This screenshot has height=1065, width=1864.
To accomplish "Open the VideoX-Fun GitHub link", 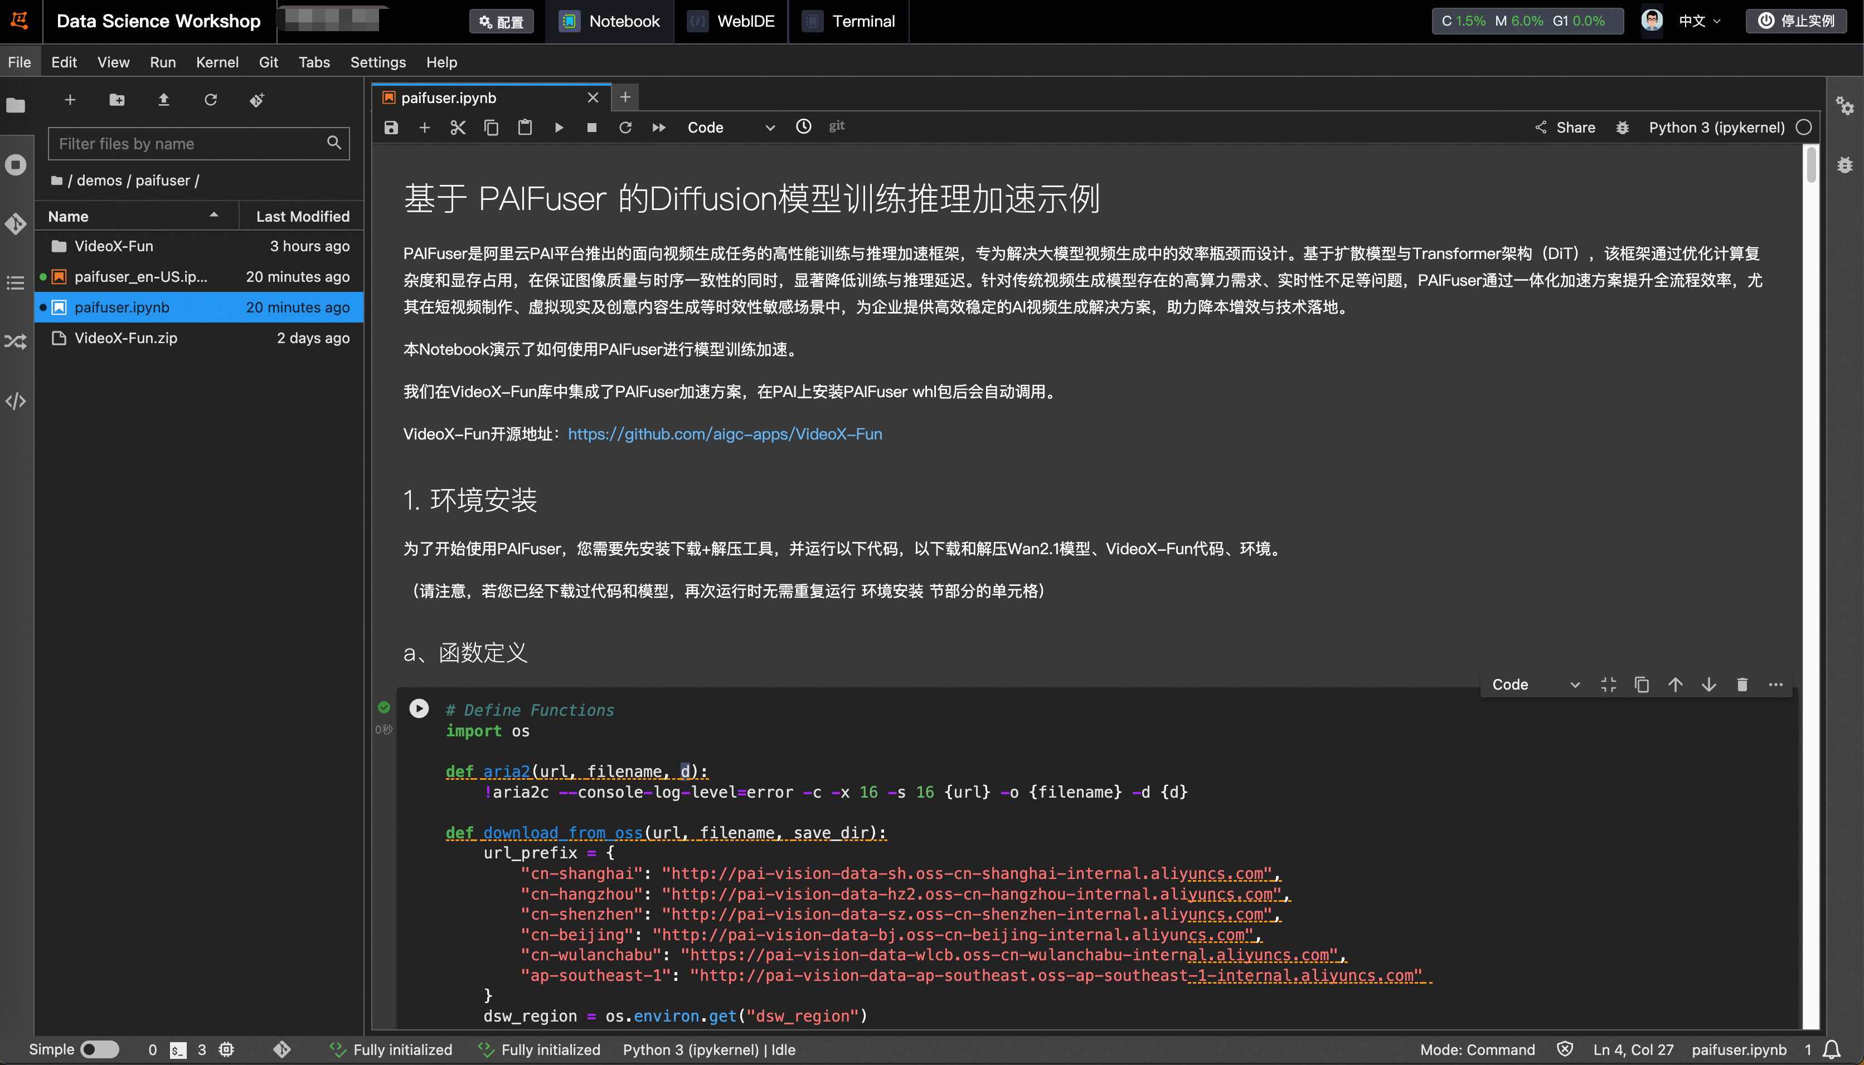I will coord(725,434).
